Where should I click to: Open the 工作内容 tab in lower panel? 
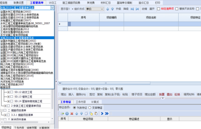click(81, 102)
